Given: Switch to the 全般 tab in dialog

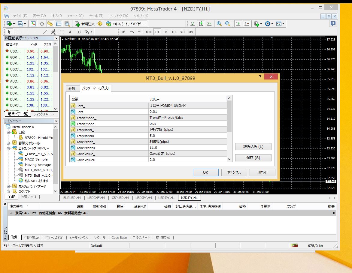Looking at the screenshot, I should [x=71, y=88].
